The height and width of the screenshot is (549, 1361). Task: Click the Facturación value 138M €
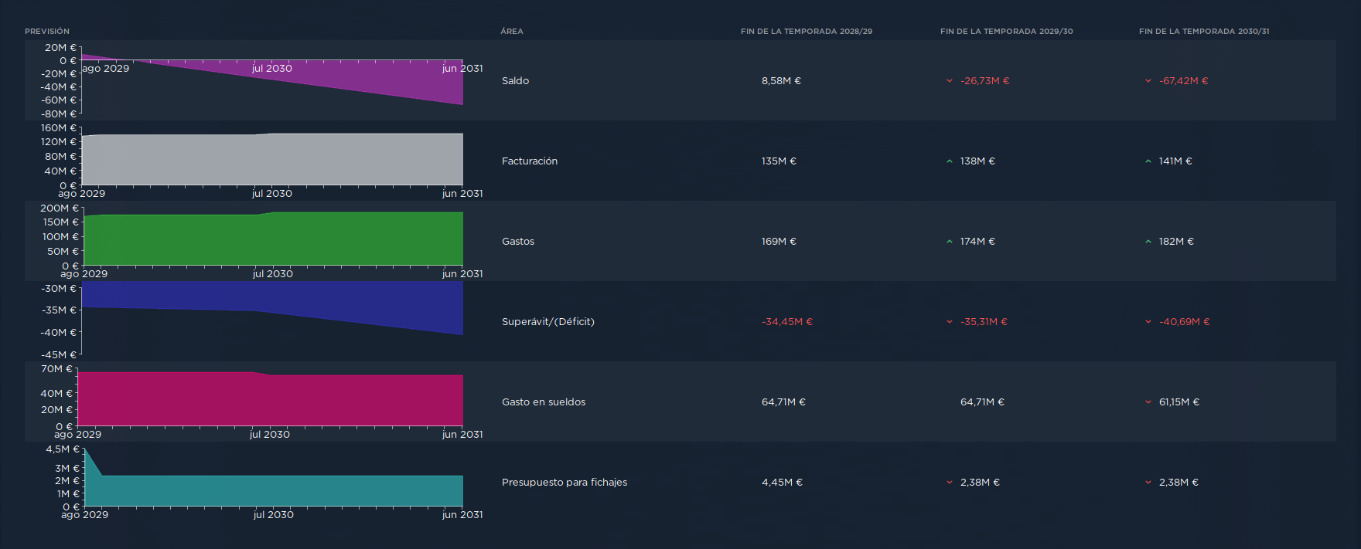tap(977, 161)
